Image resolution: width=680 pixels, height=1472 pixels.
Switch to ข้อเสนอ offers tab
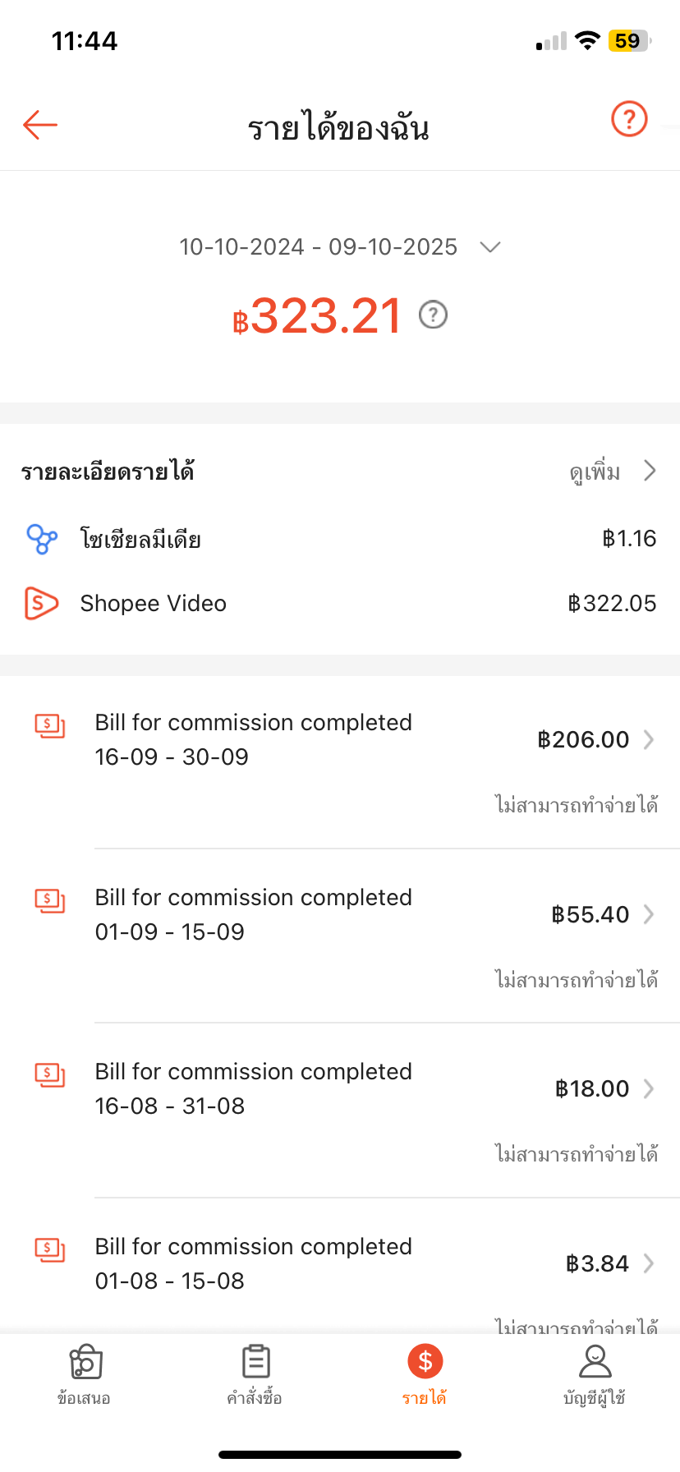point(85,1374)
